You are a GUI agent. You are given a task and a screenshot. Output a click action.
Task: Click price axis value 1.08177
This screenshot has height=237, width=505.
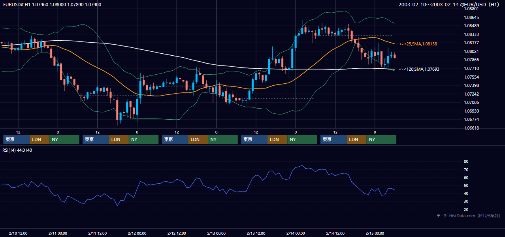472,43
